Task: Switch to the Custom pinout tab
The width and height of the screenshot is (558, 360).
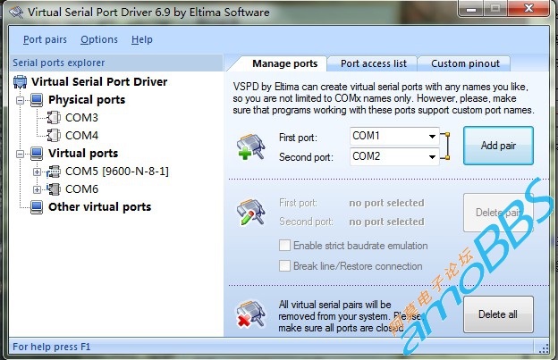Action: pyautogui.click(x=465, y=63)
